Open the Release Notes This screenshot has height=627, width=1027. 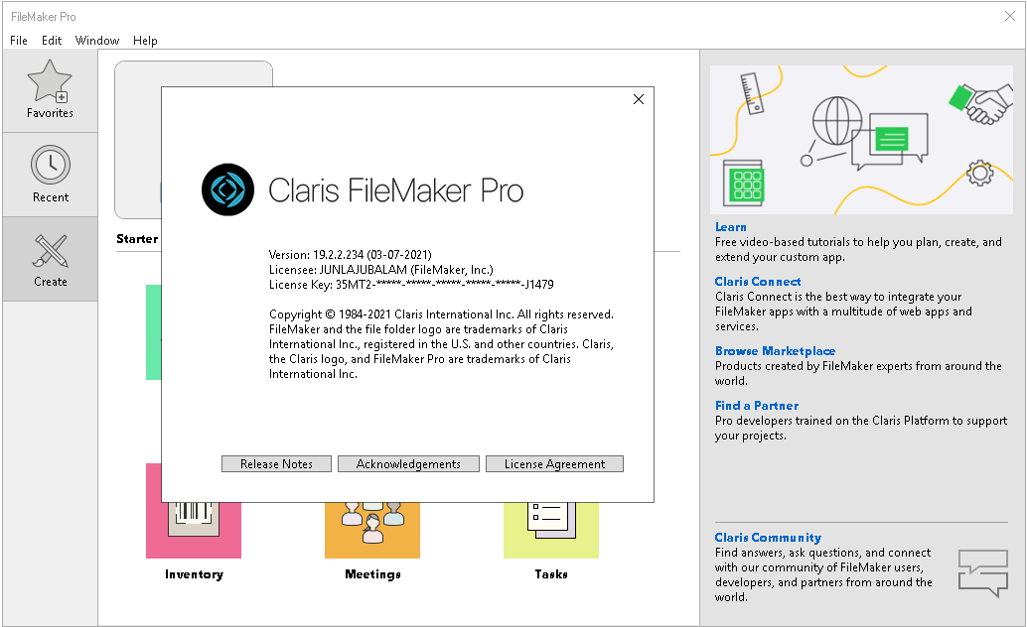(276, 464)
